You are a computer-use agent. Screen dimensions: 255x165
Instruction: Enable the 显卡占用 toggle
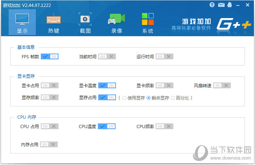point(49,85)
